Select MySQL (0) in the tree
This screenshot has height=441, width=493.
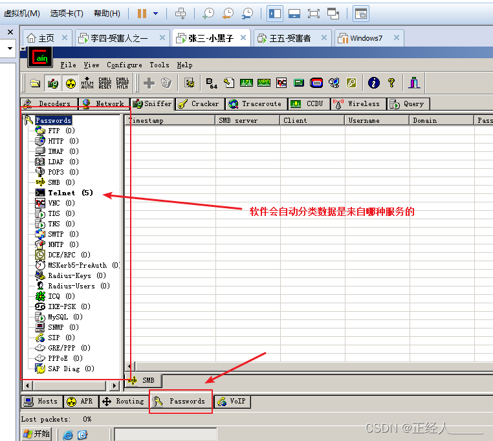tap(65, 317)
